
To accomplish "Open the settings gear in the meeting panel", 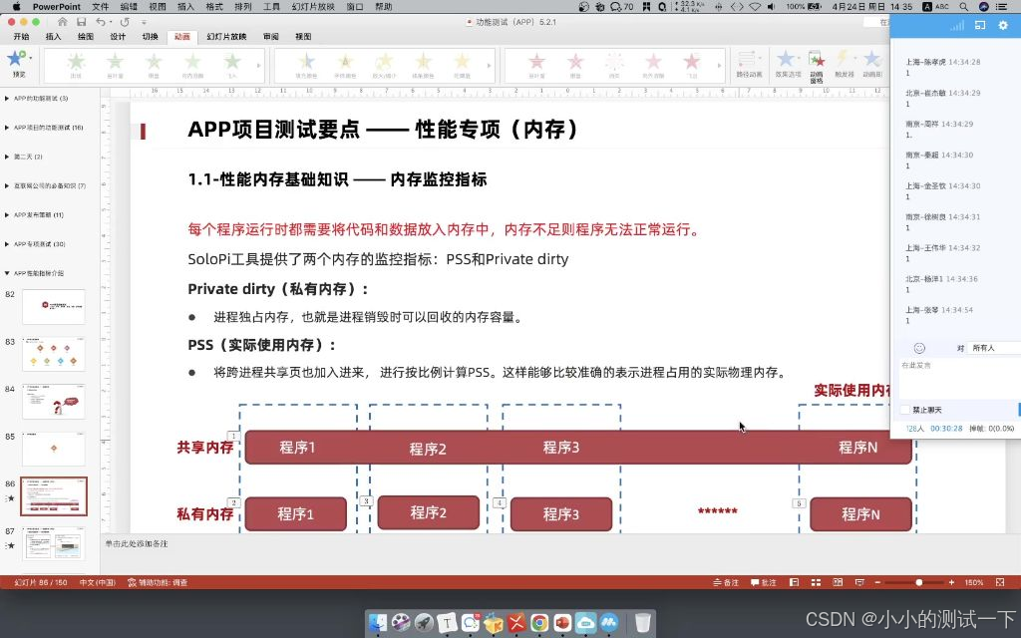I will [x=1005, y=27].
